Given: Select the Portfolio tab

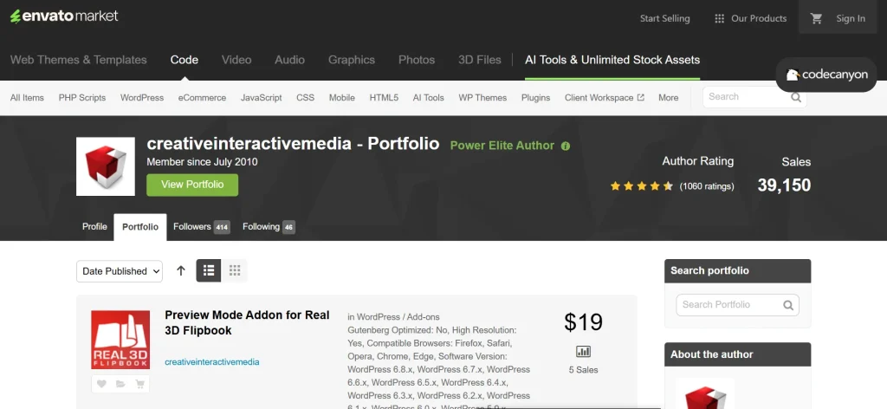Looking at the screenshot, I should pyautogui.click(x=140, y=227).
